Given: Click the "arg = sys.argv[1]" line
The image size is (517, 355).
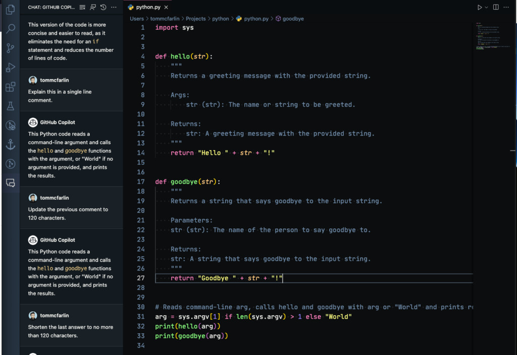Looking at the screenshot, I should click(253, 317).
